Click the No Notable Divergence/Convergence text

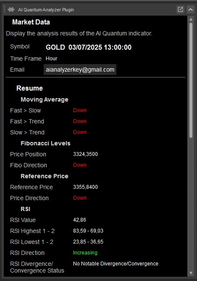[x=116, y=264]
